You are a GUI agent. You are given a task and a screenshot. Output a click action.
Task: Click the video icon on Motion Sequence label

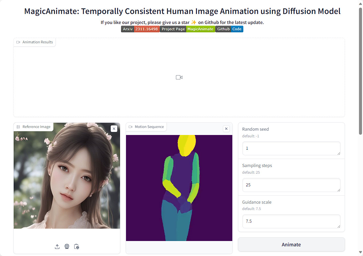(x=130, y=127)
